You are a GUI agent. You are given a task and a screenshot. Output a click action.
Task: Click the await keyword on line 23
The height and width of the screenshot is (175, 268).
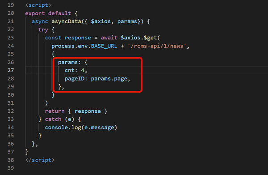(x=109, y=38)
